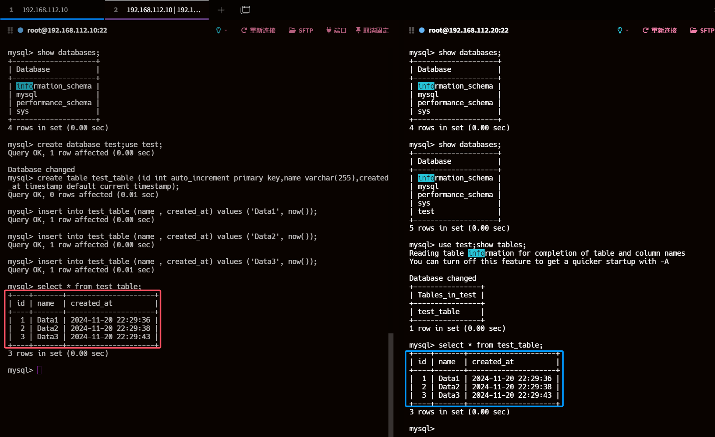Click the lightbulb icon in right pane
The image size is (715, 437).
pyautogui.click(x=620, y=30)
